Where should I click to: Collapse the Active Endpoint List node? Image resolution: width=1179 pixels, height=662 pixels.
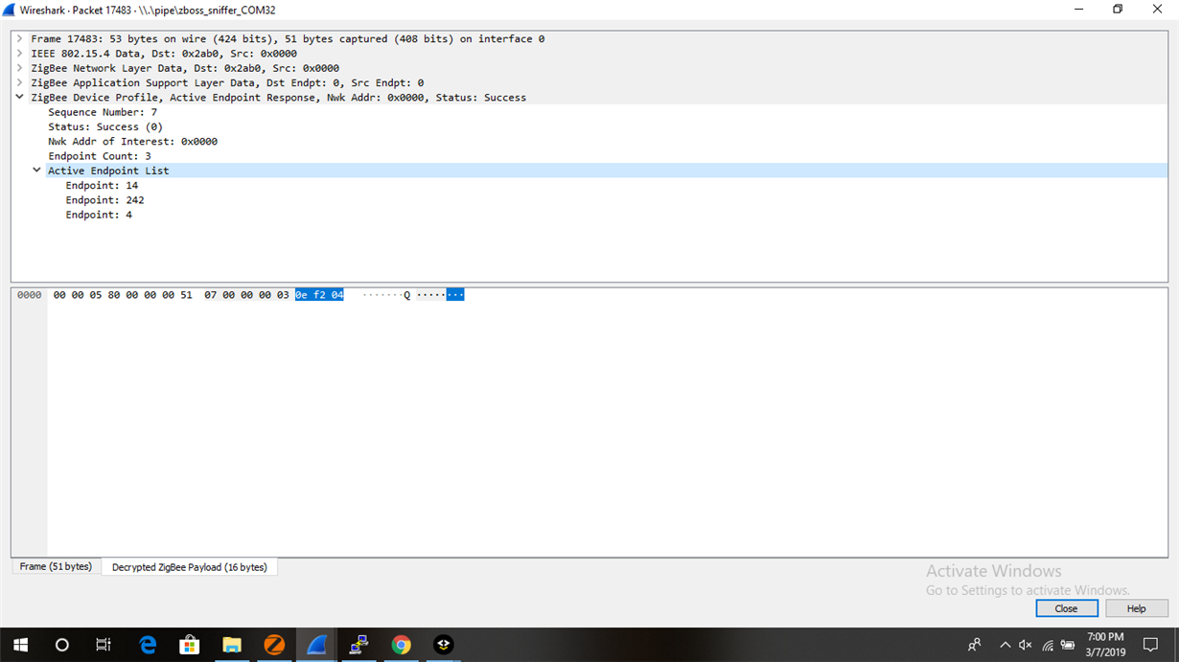pyautogui.click(x=36, y=171)
